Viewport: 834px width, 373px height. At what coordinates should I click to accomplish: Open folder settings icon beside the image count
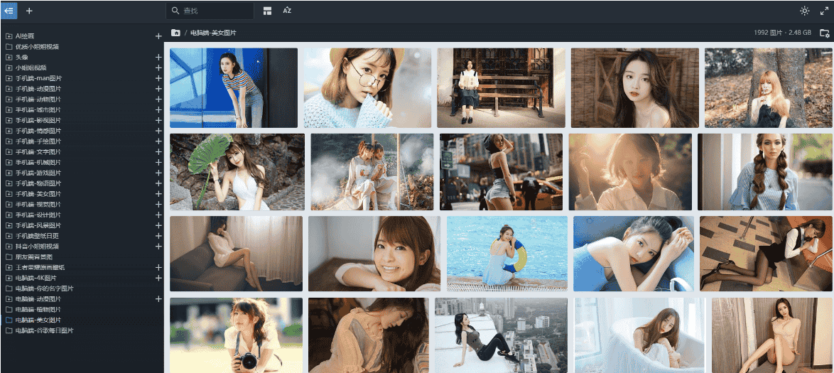(824, 33)
